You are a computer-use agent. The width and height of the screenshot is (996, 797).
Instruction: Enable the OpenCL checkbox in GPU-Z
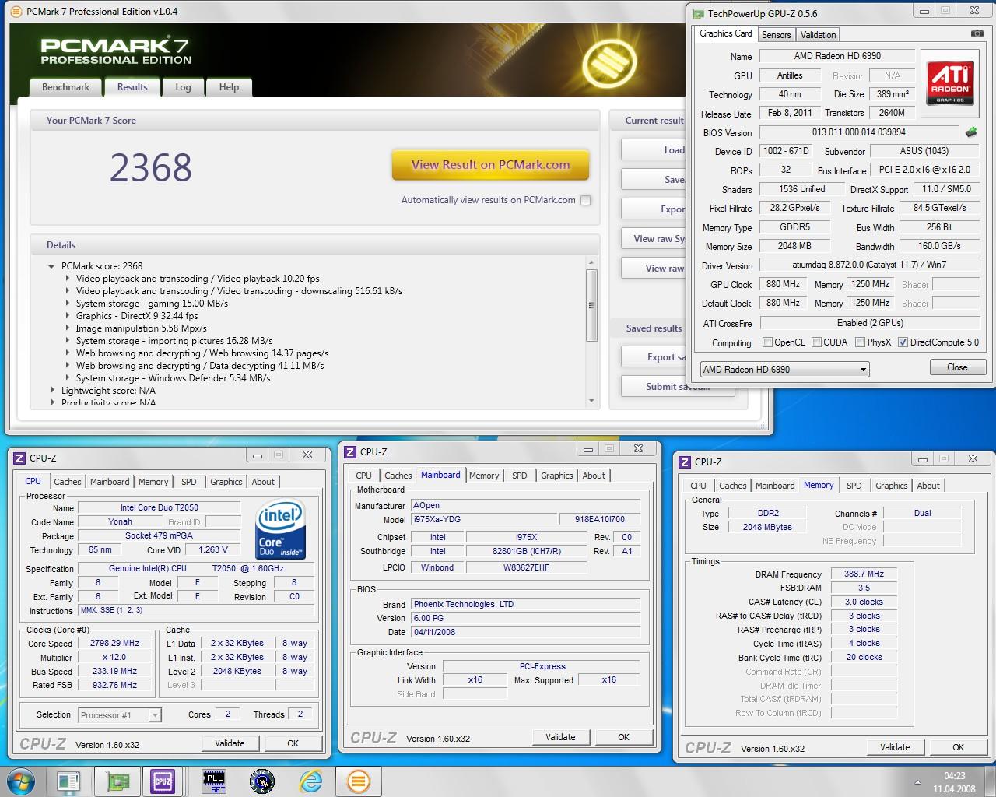[768, 342]
